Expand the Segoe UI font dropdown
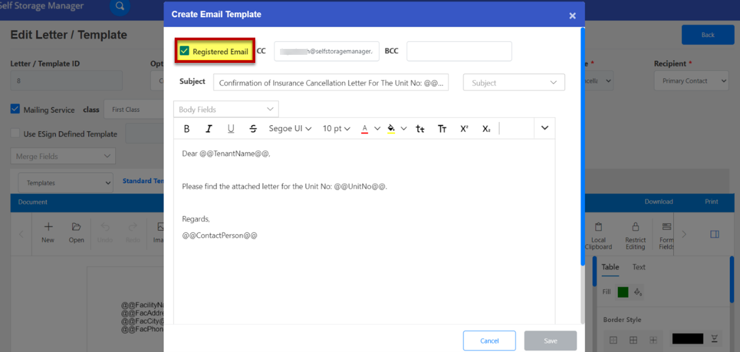This screenshot has height=352, width=740. coord(290,129)
